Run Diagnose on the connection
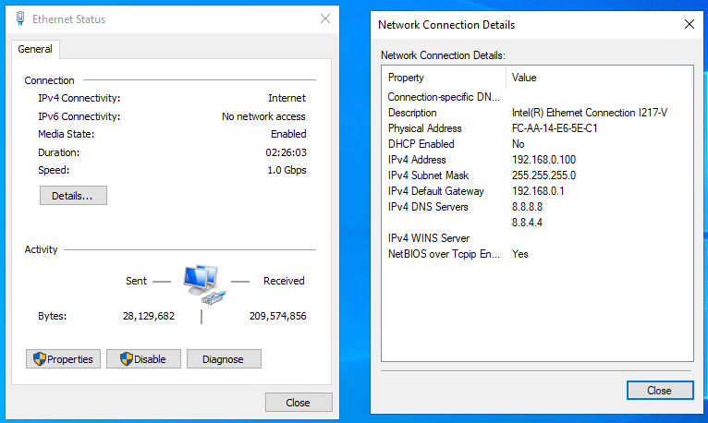The height and width of the screenshot is (423, 708). (224, 359)
